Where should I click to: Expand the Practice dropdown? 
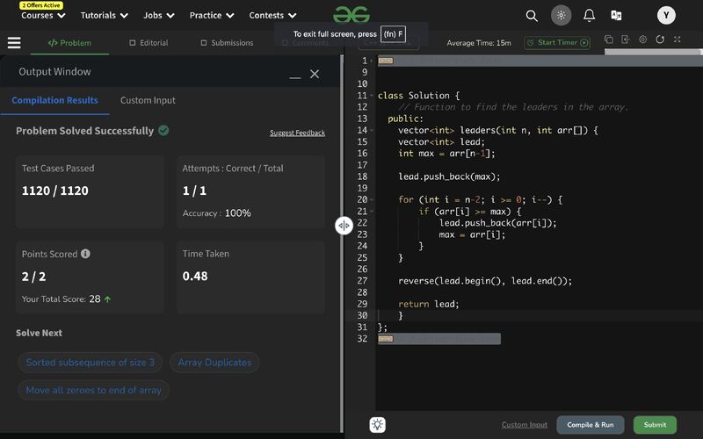pos(212,16)
